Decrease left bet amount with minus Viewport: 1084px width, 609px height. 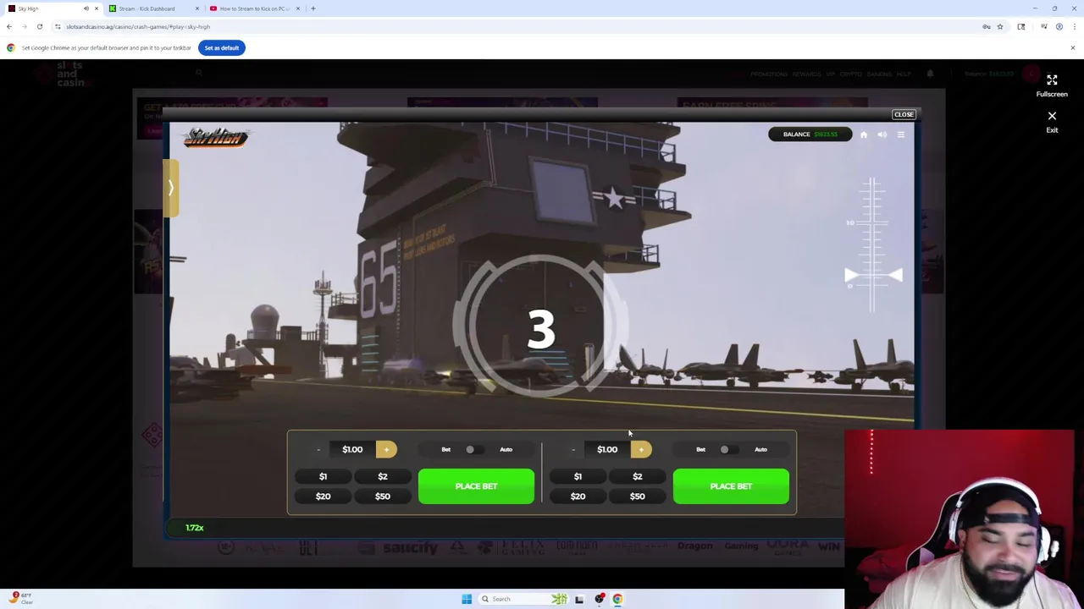tap(318, 449)
